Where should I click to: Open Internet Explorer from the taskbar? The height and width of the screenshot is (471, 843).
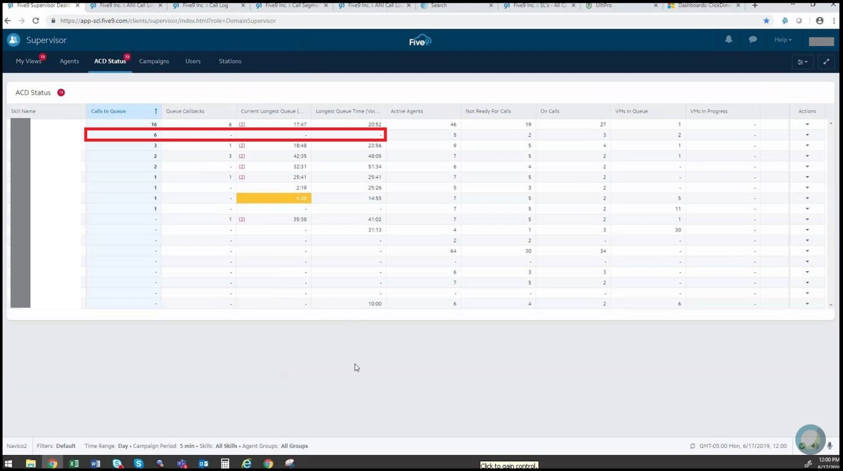[246, 464]
